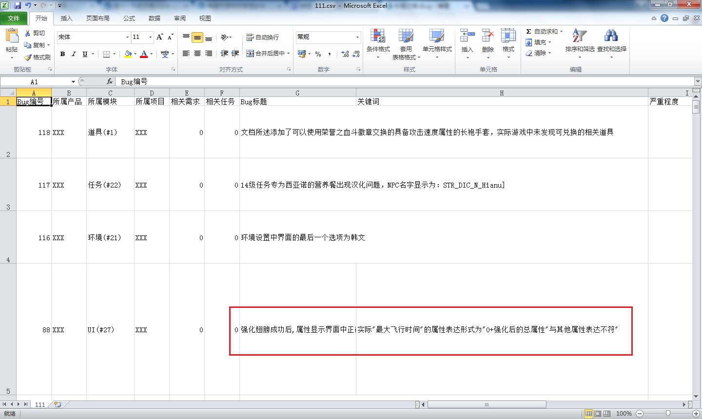Image resolution: width=702 pixels, height=419 pixels.
Task: Open the font size dropdown arrow
Action: [x=150, y=38]
